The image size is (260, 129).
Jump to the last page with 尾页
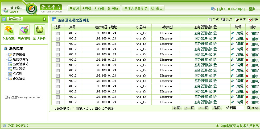[x=217, y=108]
